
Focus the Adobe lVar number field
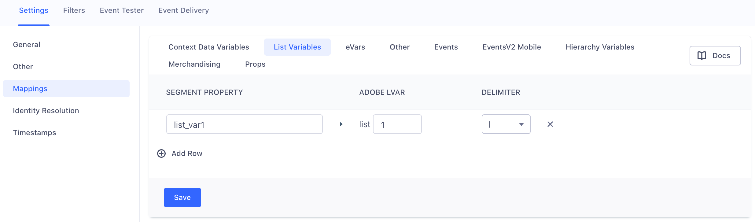pyautogui.click(x=397, y=124)
